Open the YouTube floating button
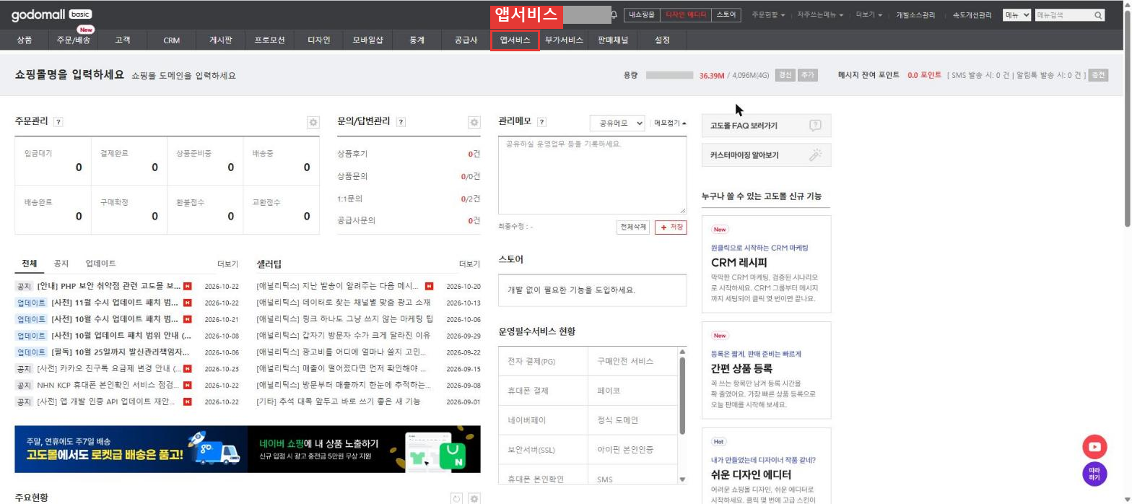 pos(1094,447)
